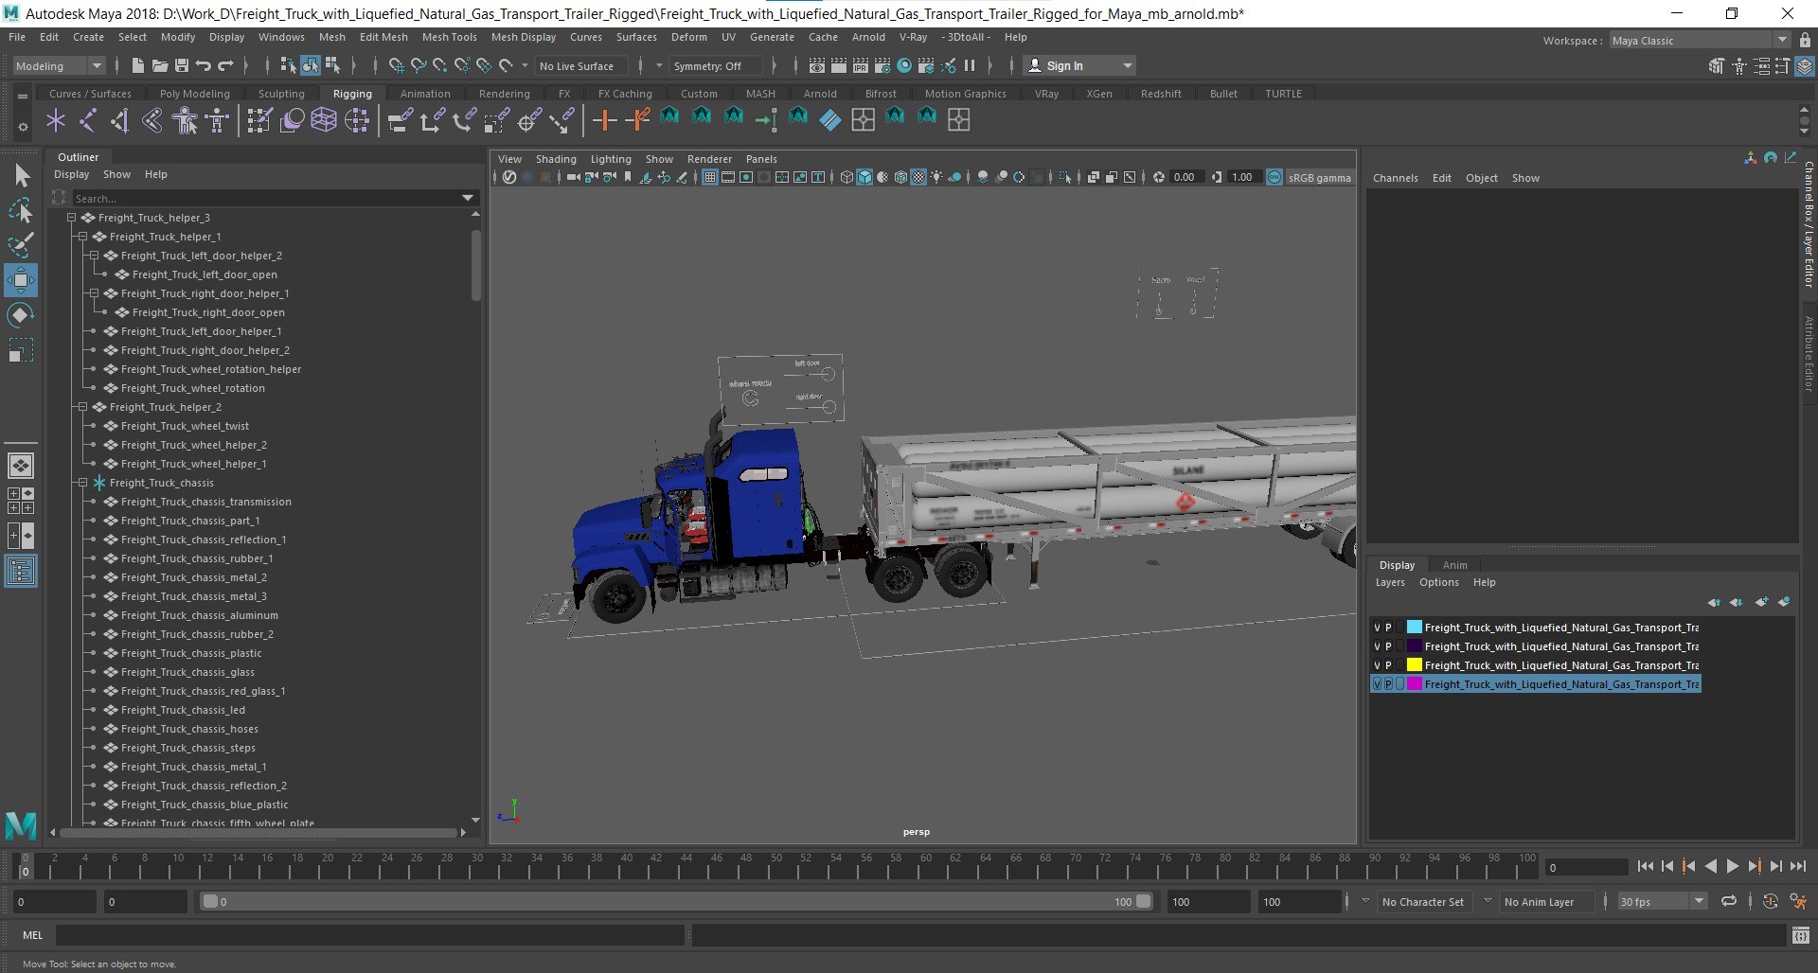This screenshot has width=1818, height=973.
Task: Click the create new layer icon
Action: [1761, 602]
